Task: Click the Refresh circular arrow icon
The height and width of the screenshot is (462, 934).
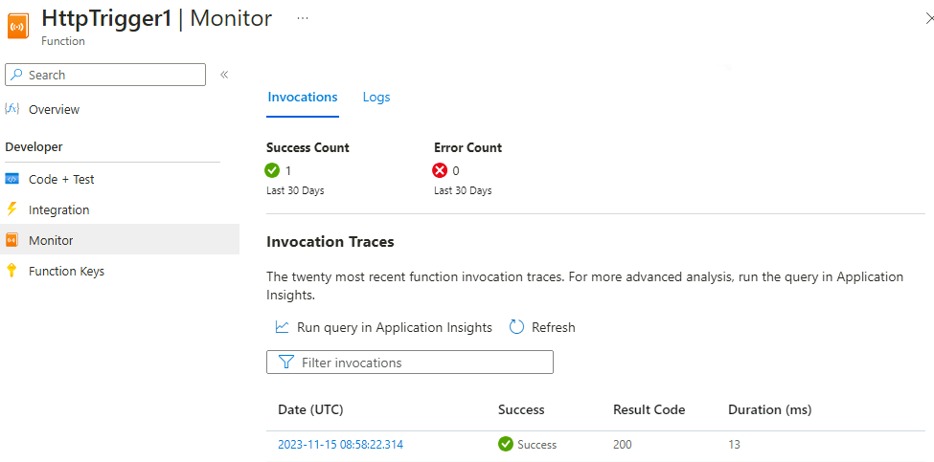Action: pyautogui.click(x=516, y=327)
